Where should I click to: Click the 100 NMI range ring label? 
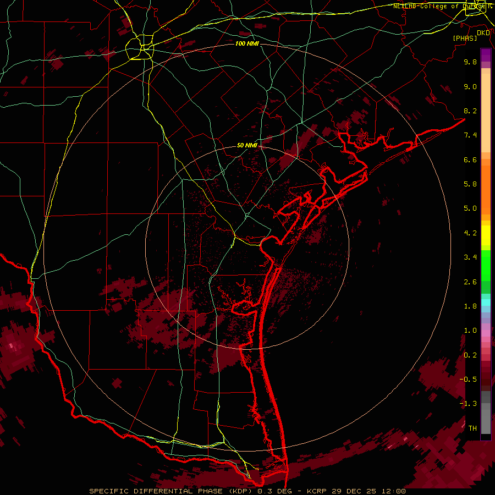[247, 43]
